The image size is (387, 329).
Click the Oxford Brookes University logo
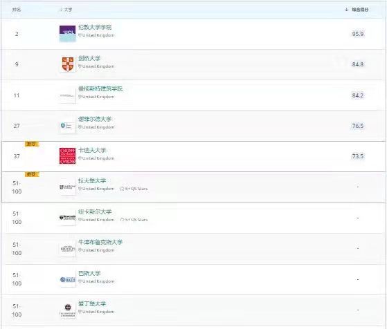pyautogui.click(x=68, y=248)
